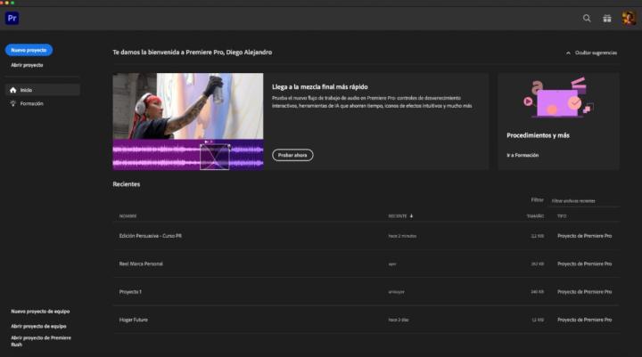This screenshot has height=357, width=642.
Task: Open the What's New gift icon
Action: pyautogui.click(x=607, y=18)
